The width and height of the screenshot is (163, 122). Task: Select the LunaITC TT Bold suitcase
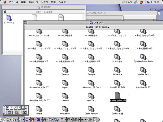[117, 83]
